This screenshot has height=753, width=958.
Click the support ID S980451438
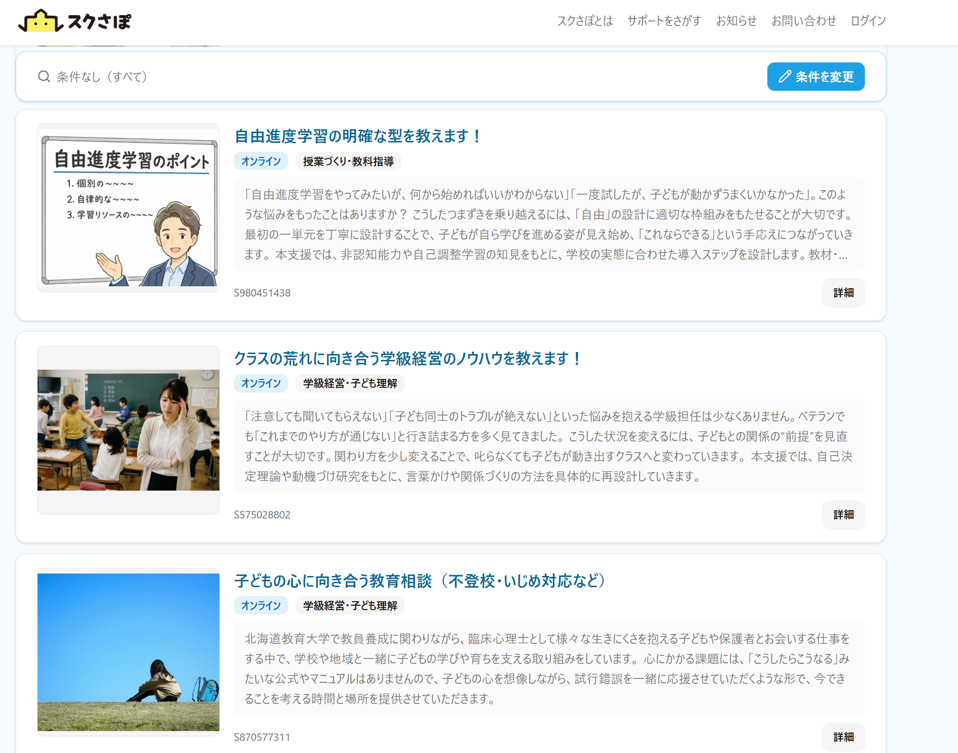pos(262,293)
